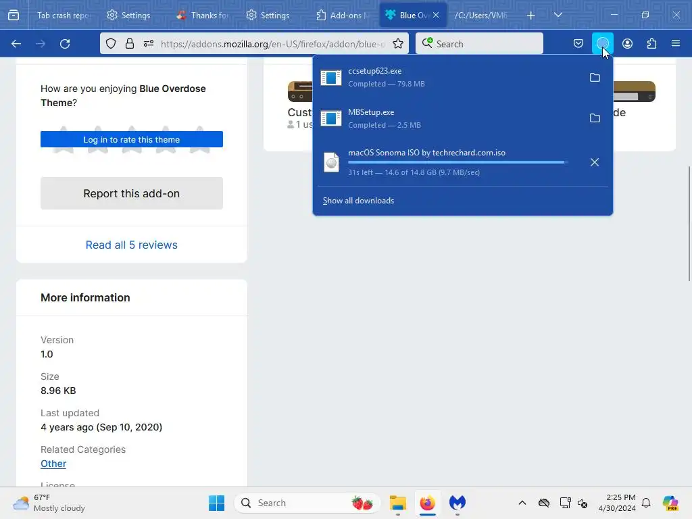Open Extensions puzzle icon
Viewport: 692px width, 519px height.
click(652, 44)
